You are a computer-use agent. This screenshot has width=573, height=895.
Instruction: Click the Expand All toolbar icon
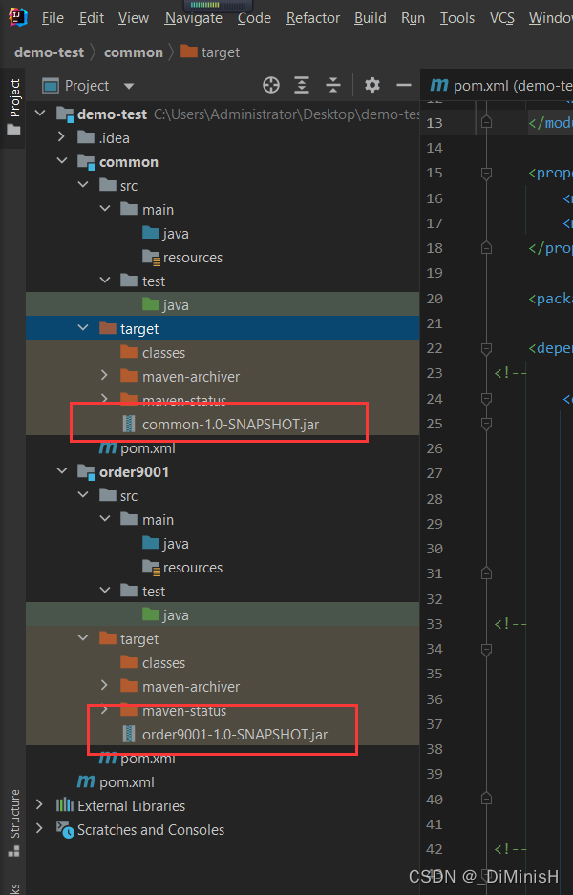(x=302, y=86)
